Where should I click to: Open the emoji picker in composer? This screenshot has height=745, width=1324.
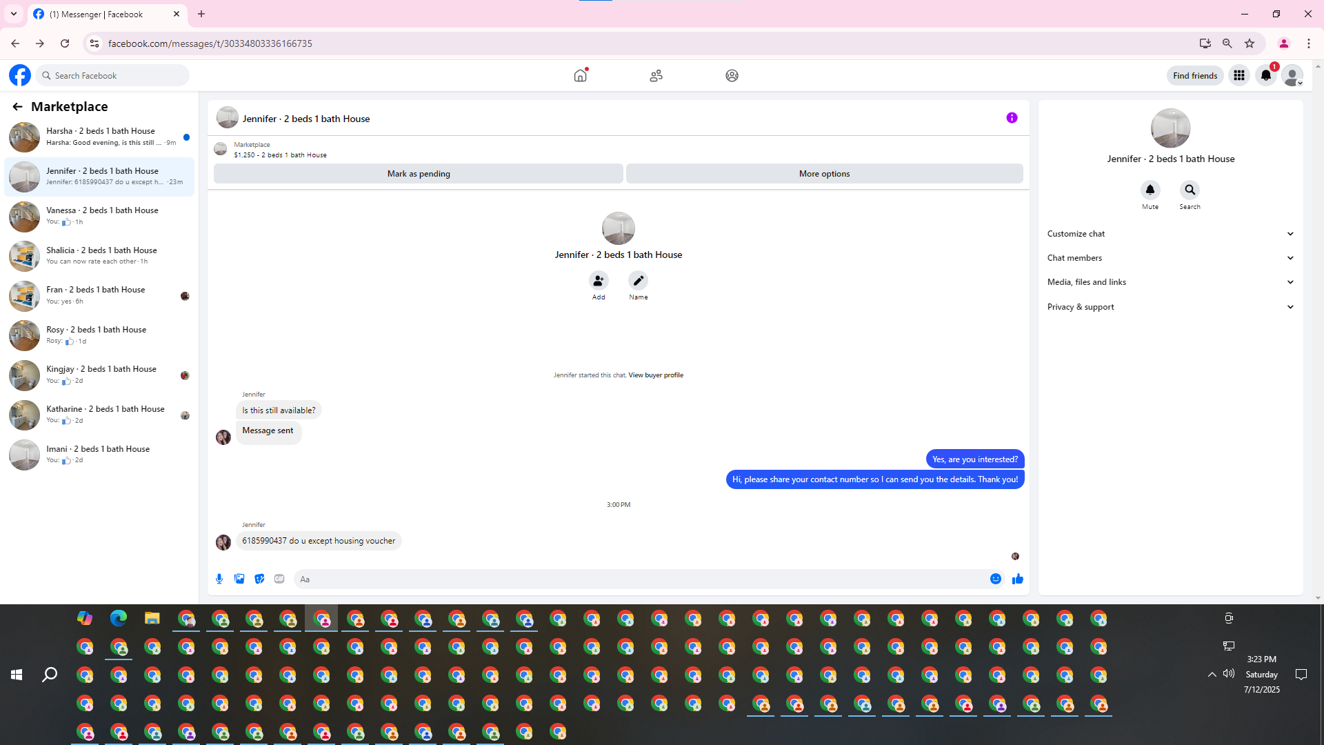pos(995,579)
